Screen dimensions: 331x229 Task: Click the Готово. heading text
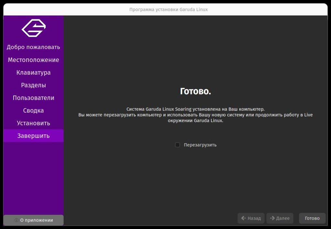[196, 91]
